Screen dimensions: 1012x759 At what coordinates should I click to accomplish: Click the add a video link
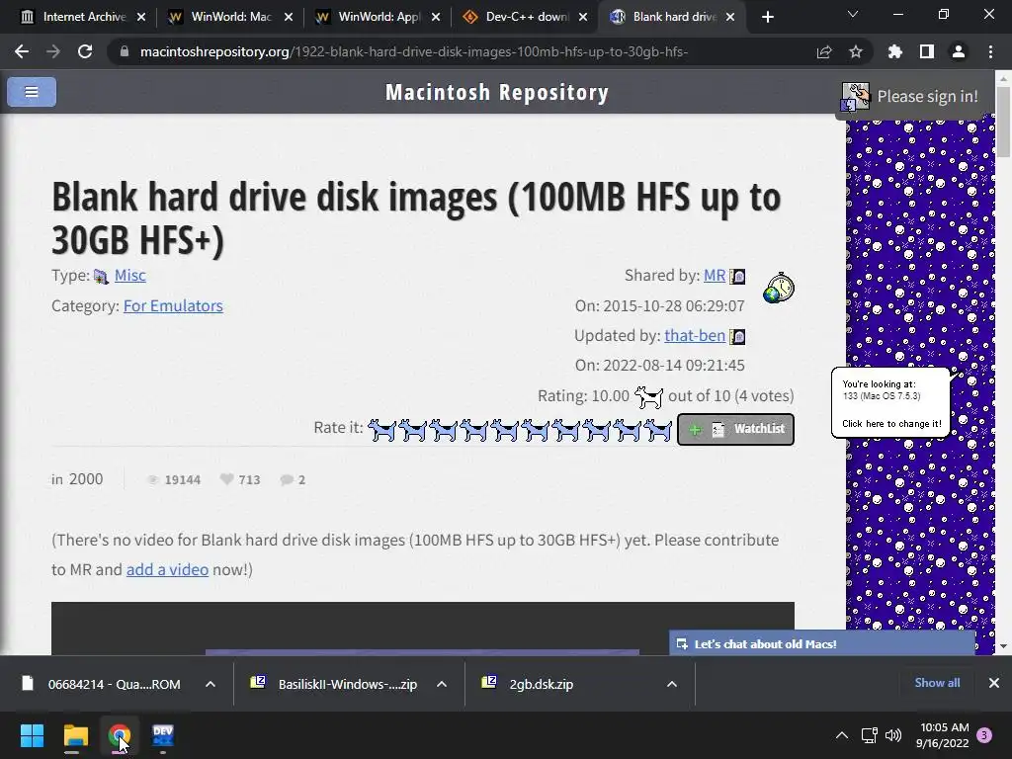pyautogui.click(x=167, y=570)
